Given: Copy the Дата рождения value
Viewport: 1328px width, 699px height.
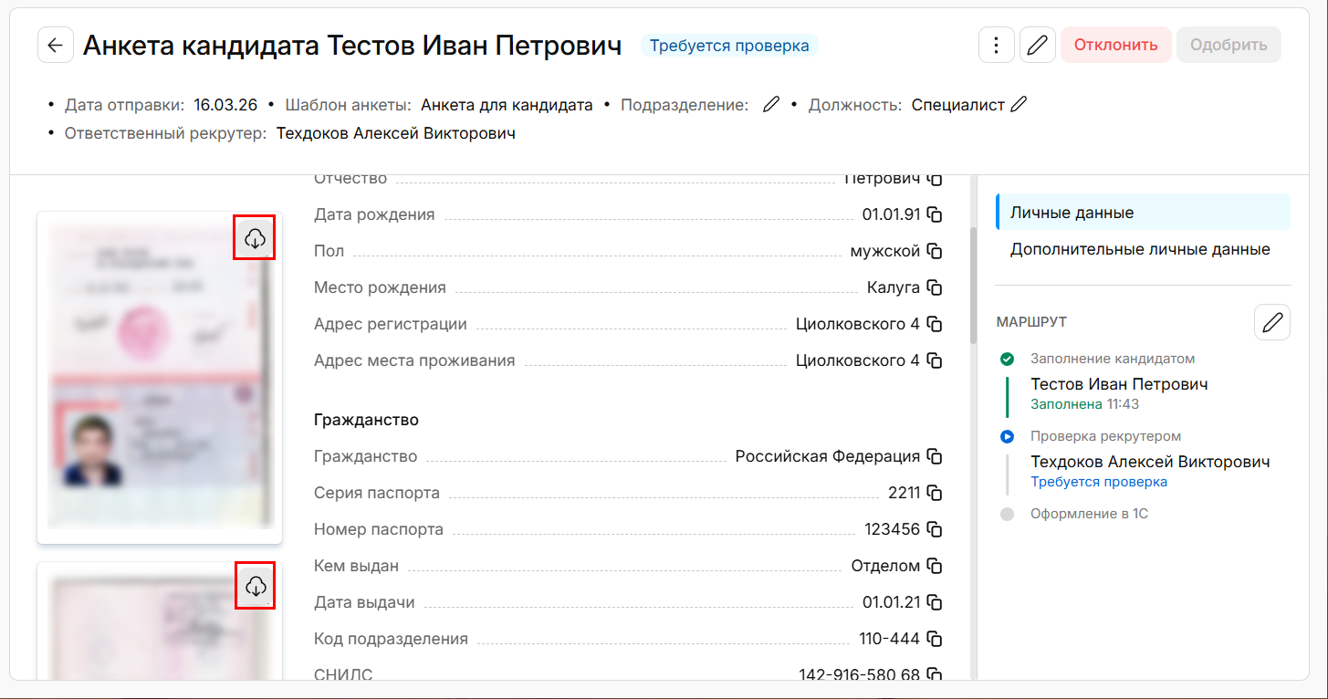Looking at the screenshot, I should [935, 214].
